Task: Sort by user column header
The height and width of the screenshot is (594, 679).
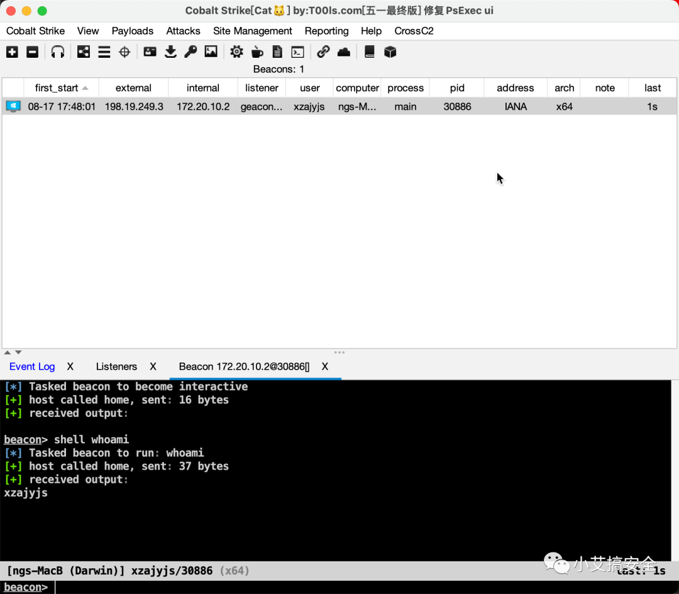Action: click(309, 88)
